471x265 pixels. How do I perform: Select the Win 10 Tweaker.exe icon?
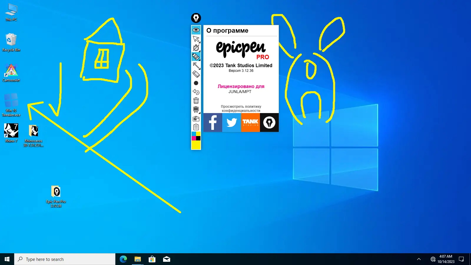11,105
